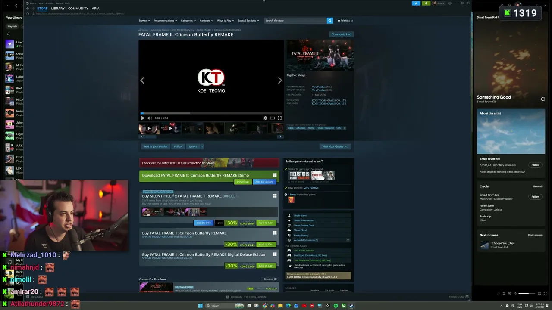The width and height of the screenshot is (552, 310).
Task: Click Spotify search icon in Your Library
Action: [x=8, y=34]
